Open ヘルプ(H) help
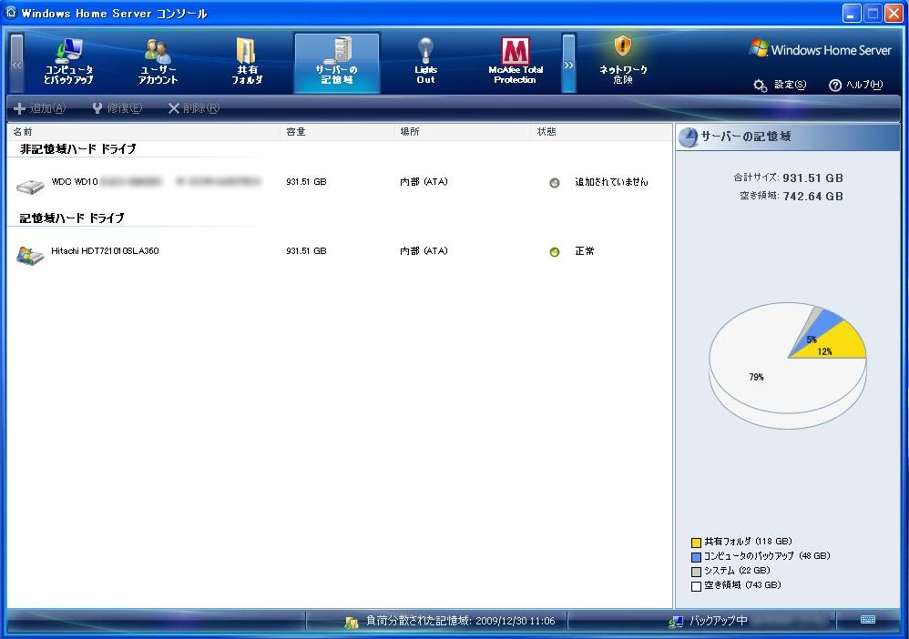 [855, 86]
